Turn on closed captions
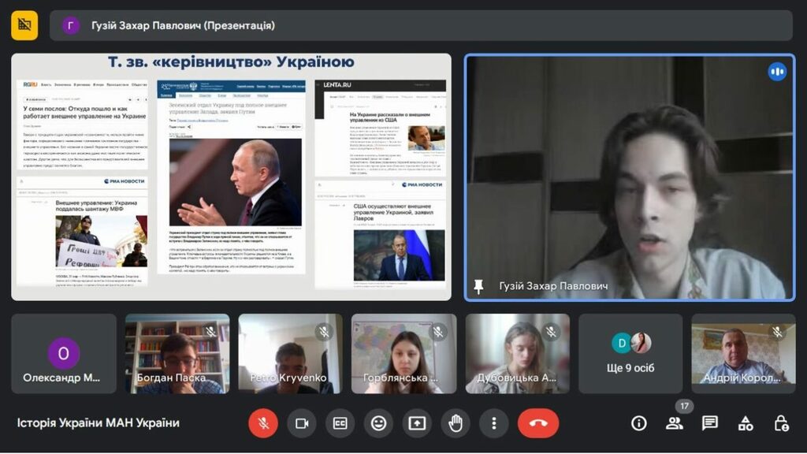The image size is (807, 454). 340,423
